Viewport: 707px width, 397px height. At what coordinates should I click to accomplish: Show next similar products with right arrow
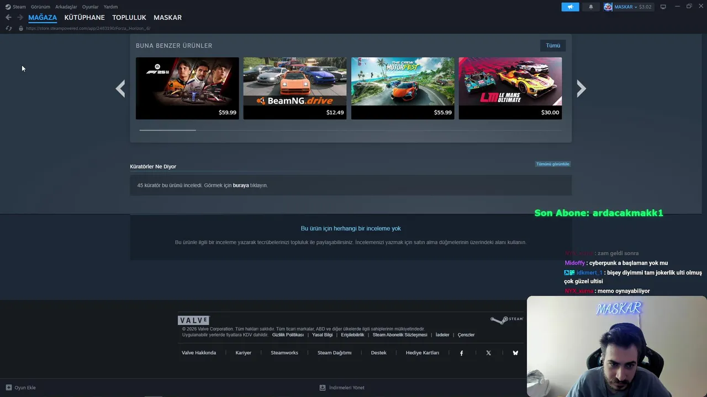(x=581, y=88)
